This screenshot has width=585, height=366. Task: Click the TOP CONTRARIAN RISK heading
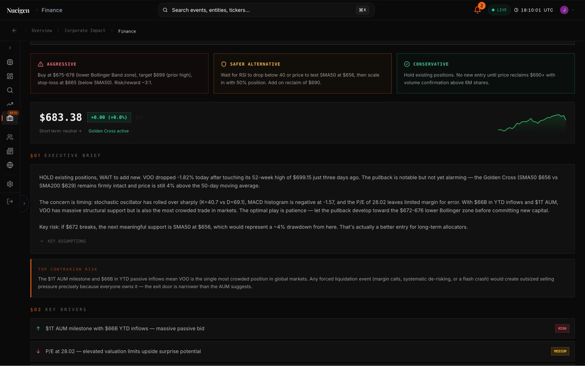pos(68,269)
